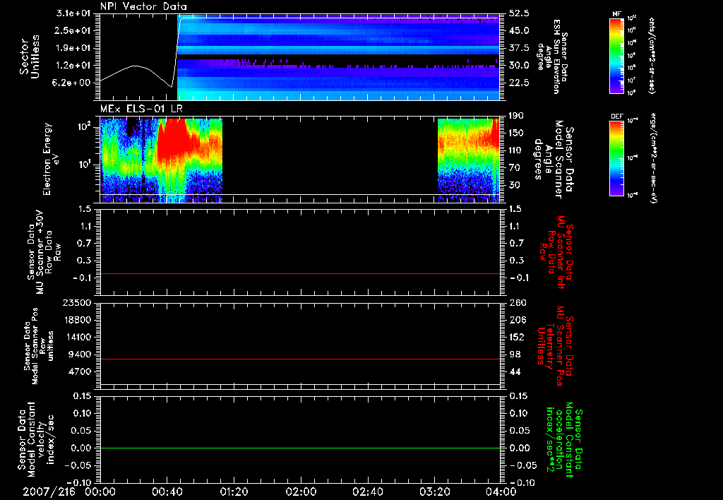Image resolution: width=723 pixels, height=500 pixels.
Task: Click the "MU Scanner +30V Raw Data" left axis label
Action: 44,251
